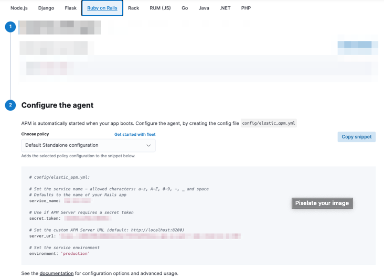Click the policy helper text below dropdown
Image resolution: width=384 pixels, height=280 pixels.
pos(78,156)
